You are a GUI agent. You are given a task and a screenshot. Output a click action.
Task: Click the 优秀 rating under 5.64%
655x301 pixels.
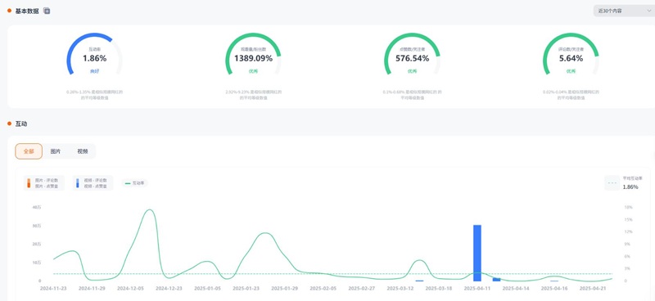571,71
